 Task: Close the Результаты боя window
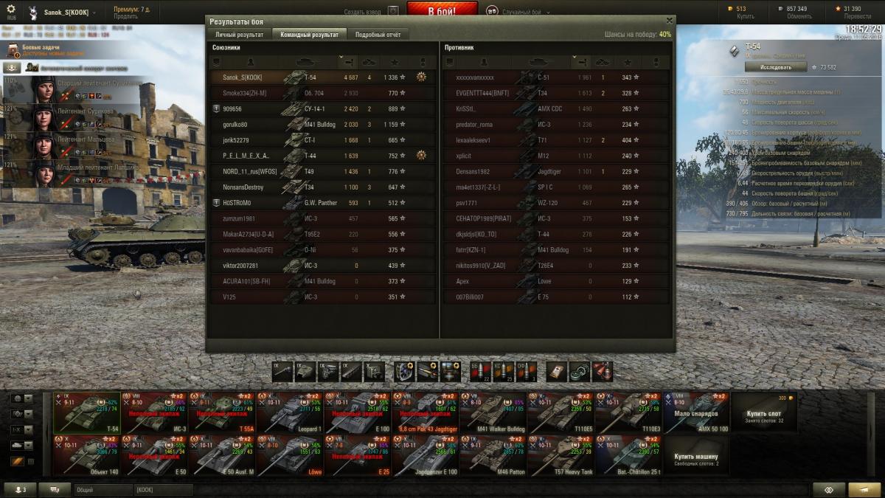pyautogui.click(x=669, y=21)
